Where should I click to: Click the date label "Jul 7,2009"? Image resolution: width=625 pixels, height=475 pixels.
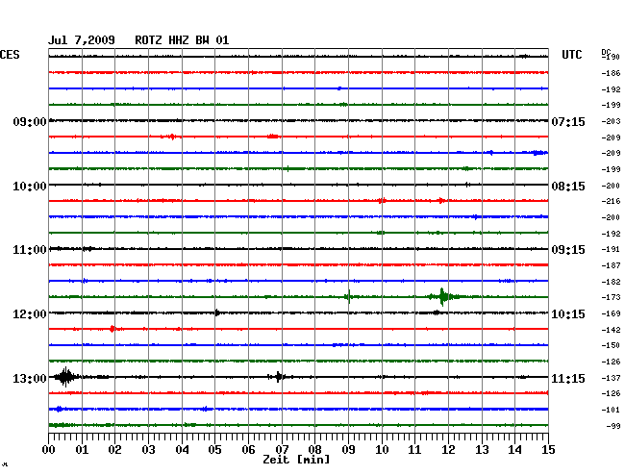pyautogui.click(x=82, y=40)
